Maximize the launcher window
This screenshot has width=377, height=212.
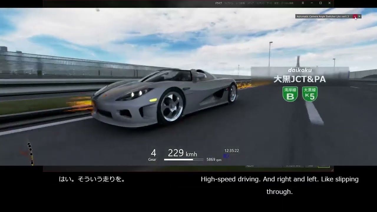point(320,3)
